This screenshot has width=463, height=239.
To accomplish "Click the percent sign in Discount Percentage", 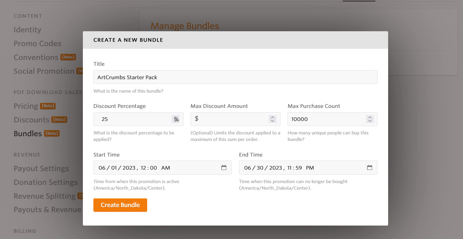I will (176, 119).
